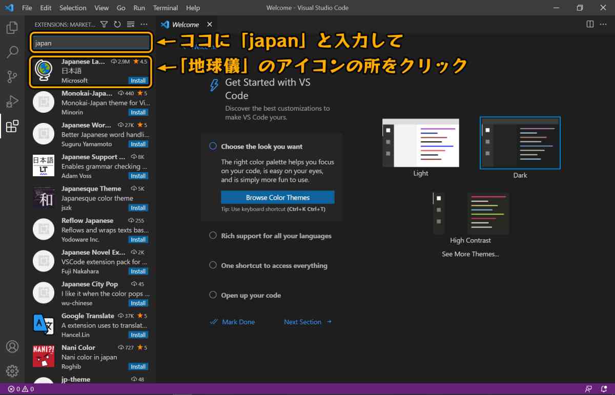The height and width of the screenshot is (395, 615).
Task: Open the Manage gear icon
Action: [12, 371]
